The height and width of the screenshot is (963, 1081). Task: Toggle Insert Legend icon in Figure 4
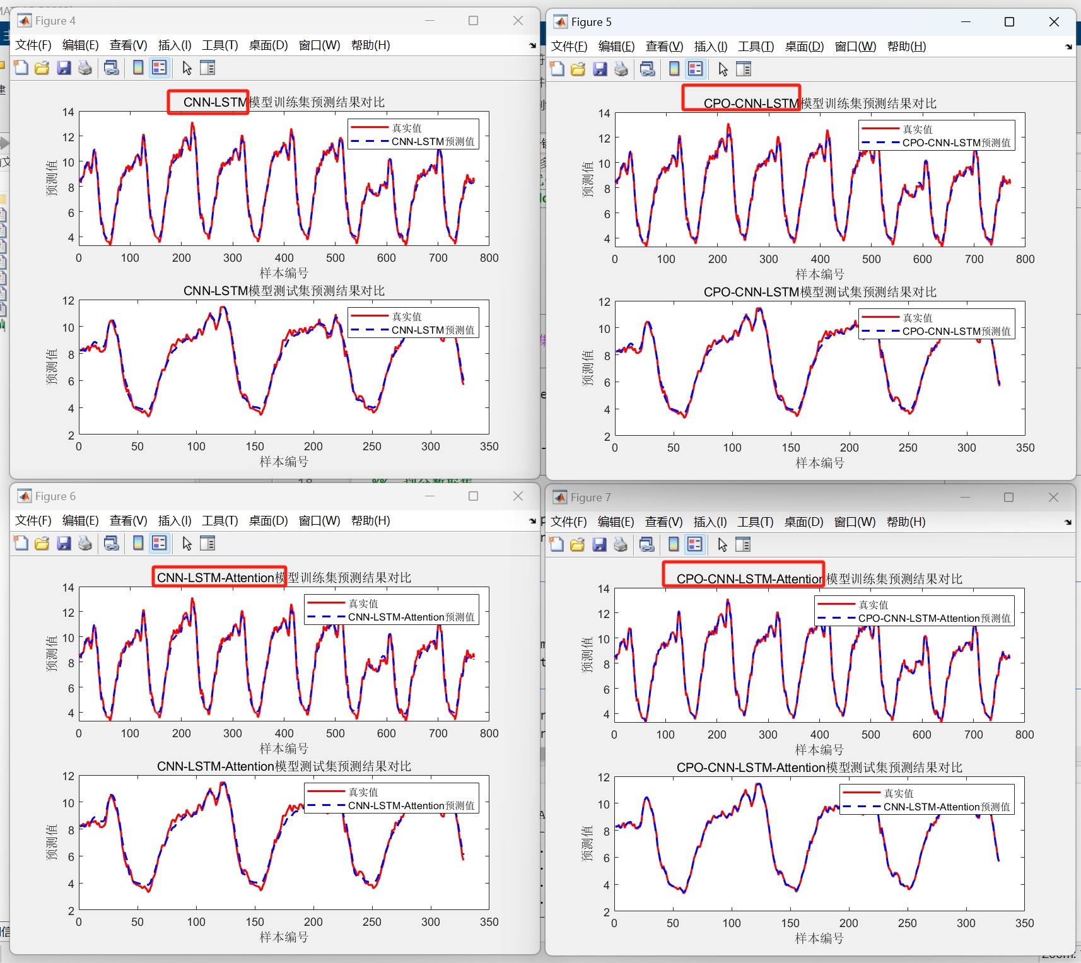click(160, 67)
